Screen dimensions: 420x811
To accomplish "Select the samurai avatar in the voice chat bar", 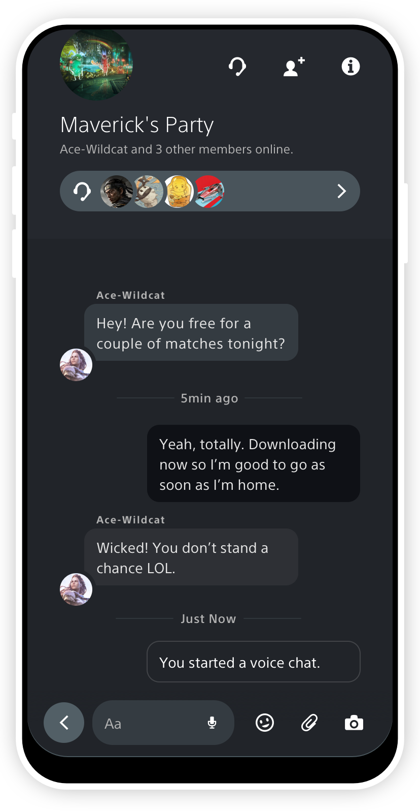I will [x=117, y=192].
